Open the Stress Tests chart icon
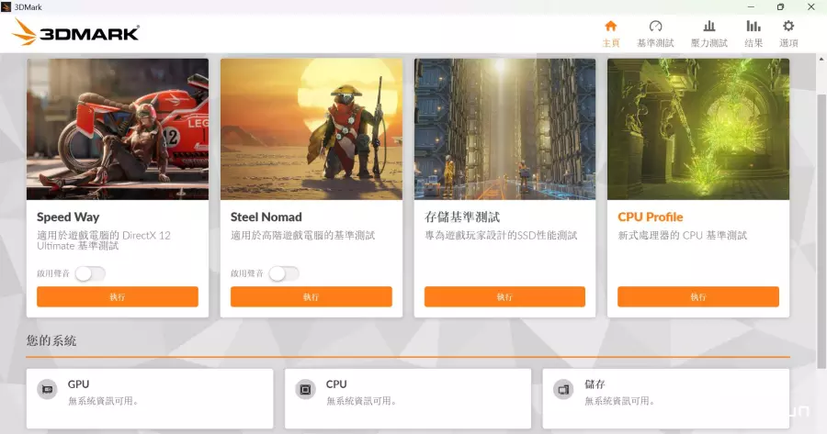827x434 pixels. point(708,27)
